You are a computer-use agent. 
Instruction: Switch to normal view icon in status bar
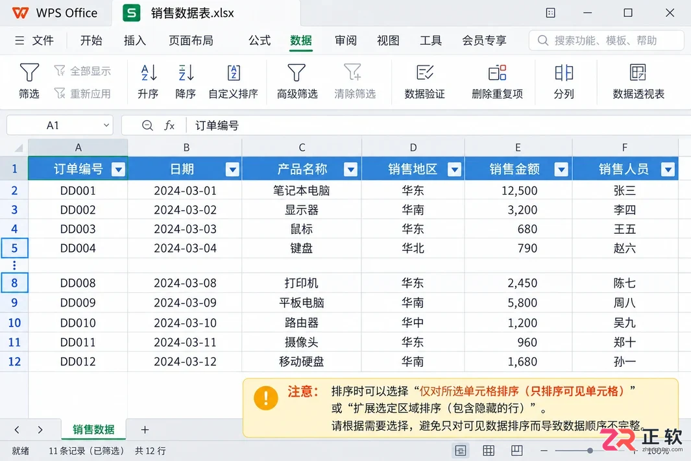461,451
